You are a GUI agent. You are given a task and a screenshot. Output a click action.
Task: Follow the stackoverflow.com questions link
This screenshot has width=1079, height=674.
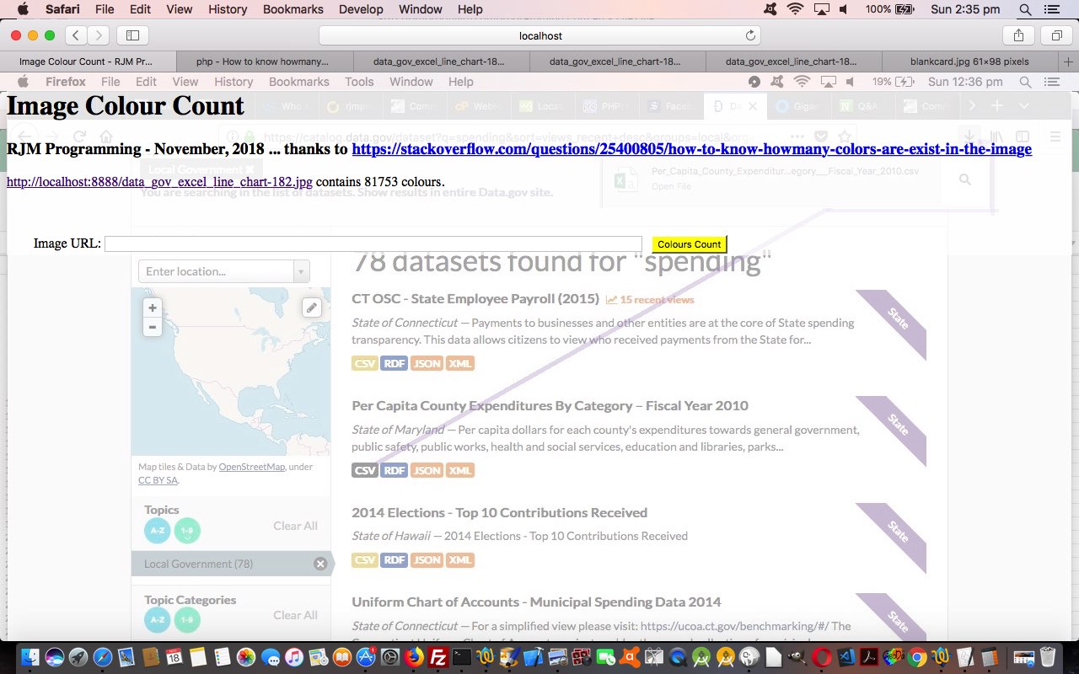[691, 149]
